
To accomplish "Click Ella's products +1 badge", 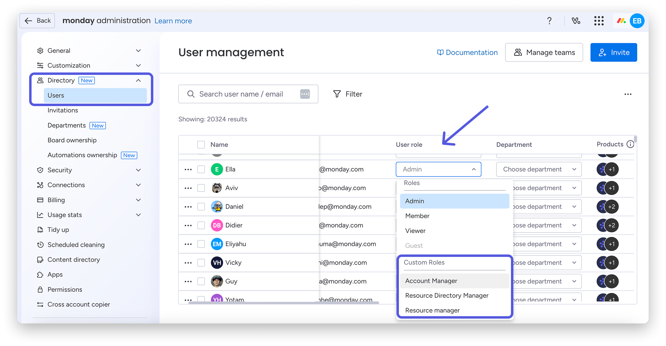I will tap(612, 170).
